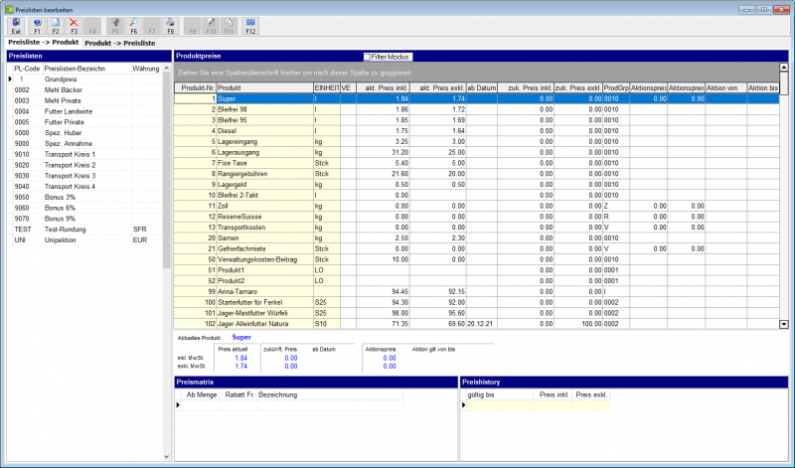Select product row Verwaltungskosten-Beitrag

(x=477, y=259)
